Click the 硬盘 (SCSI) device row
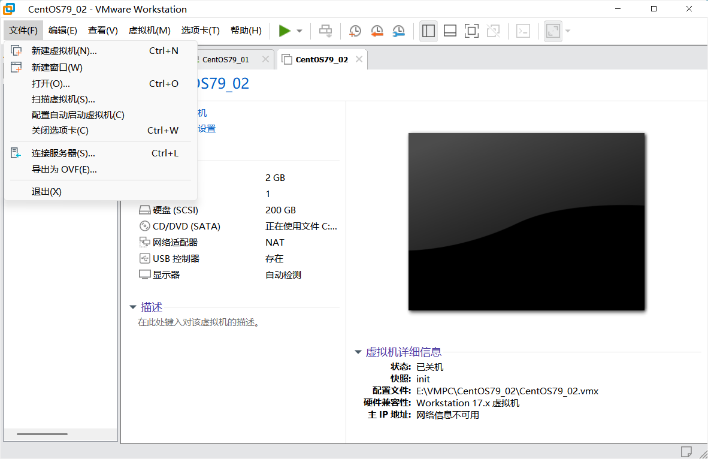Image resolution: width=708 pixels, height=459 pixels. [x=238, y=210]
